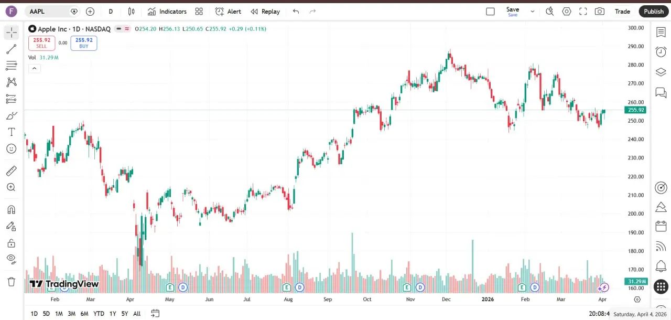
Task: Open the Fibonacci and Gann tools
Action: (x=12, y=66)
